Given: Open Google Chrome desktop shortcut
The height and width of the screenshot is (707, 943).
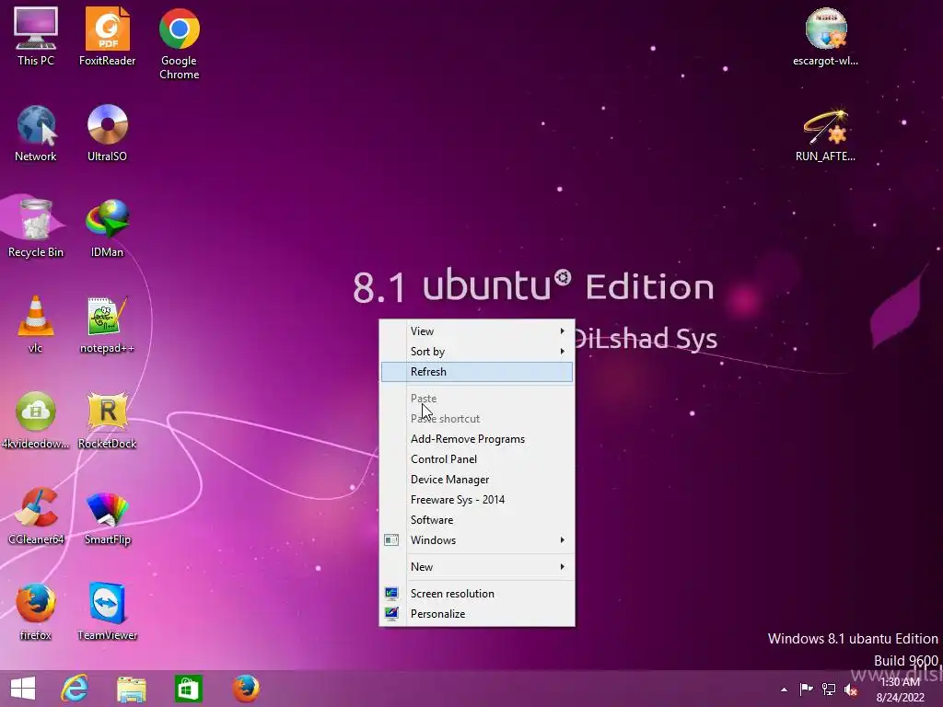Looking at the screenshot, I should 180,43.
